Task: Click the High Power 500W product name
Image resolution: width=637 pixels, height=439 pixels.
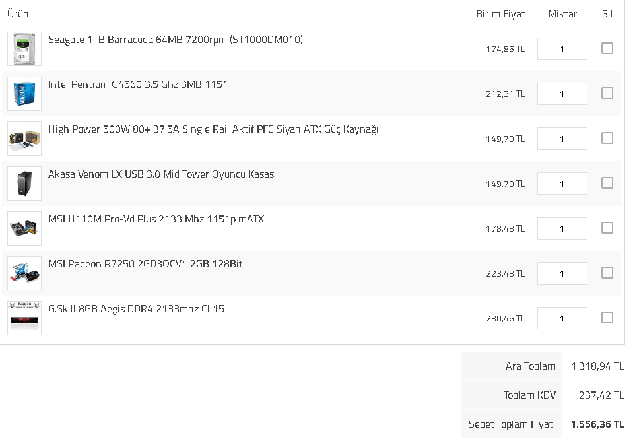Action: [x=213, y=129]
